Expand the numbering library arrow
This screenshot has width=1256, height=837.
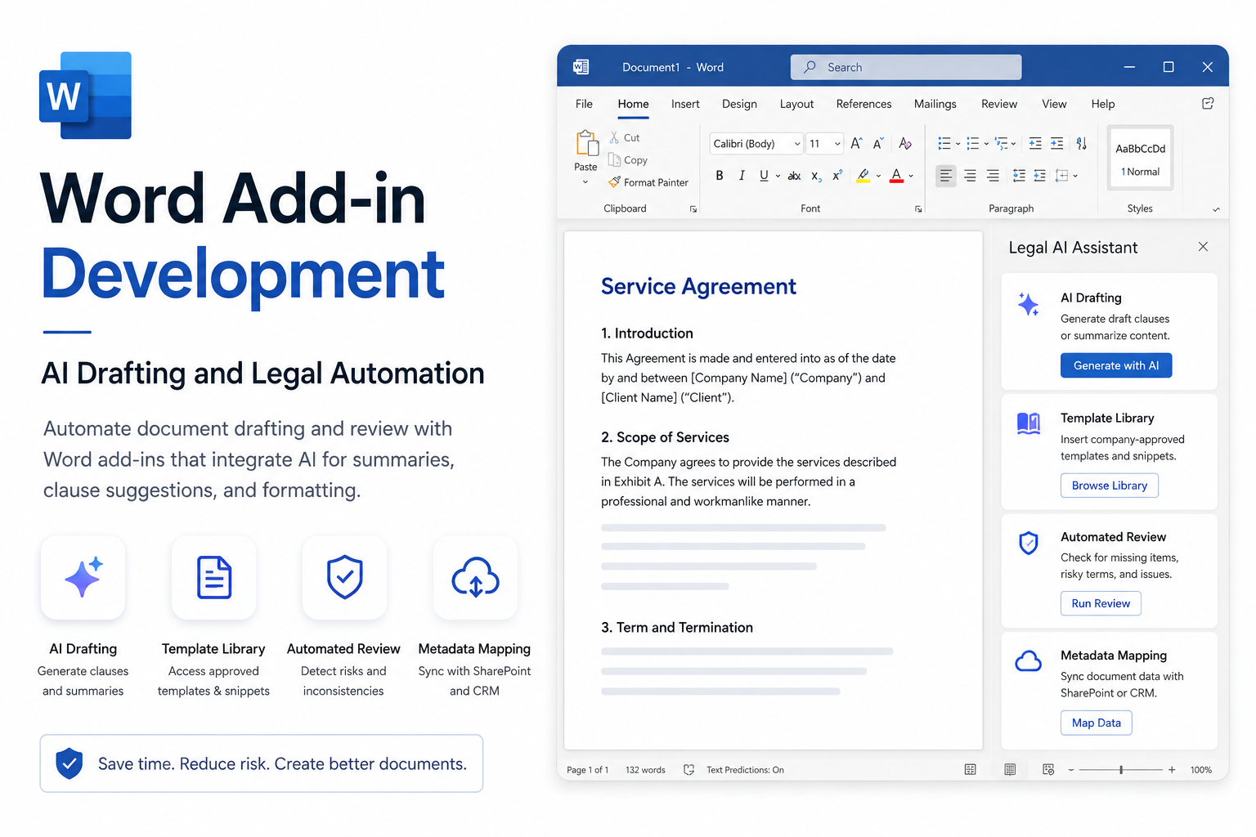point(986,144)
